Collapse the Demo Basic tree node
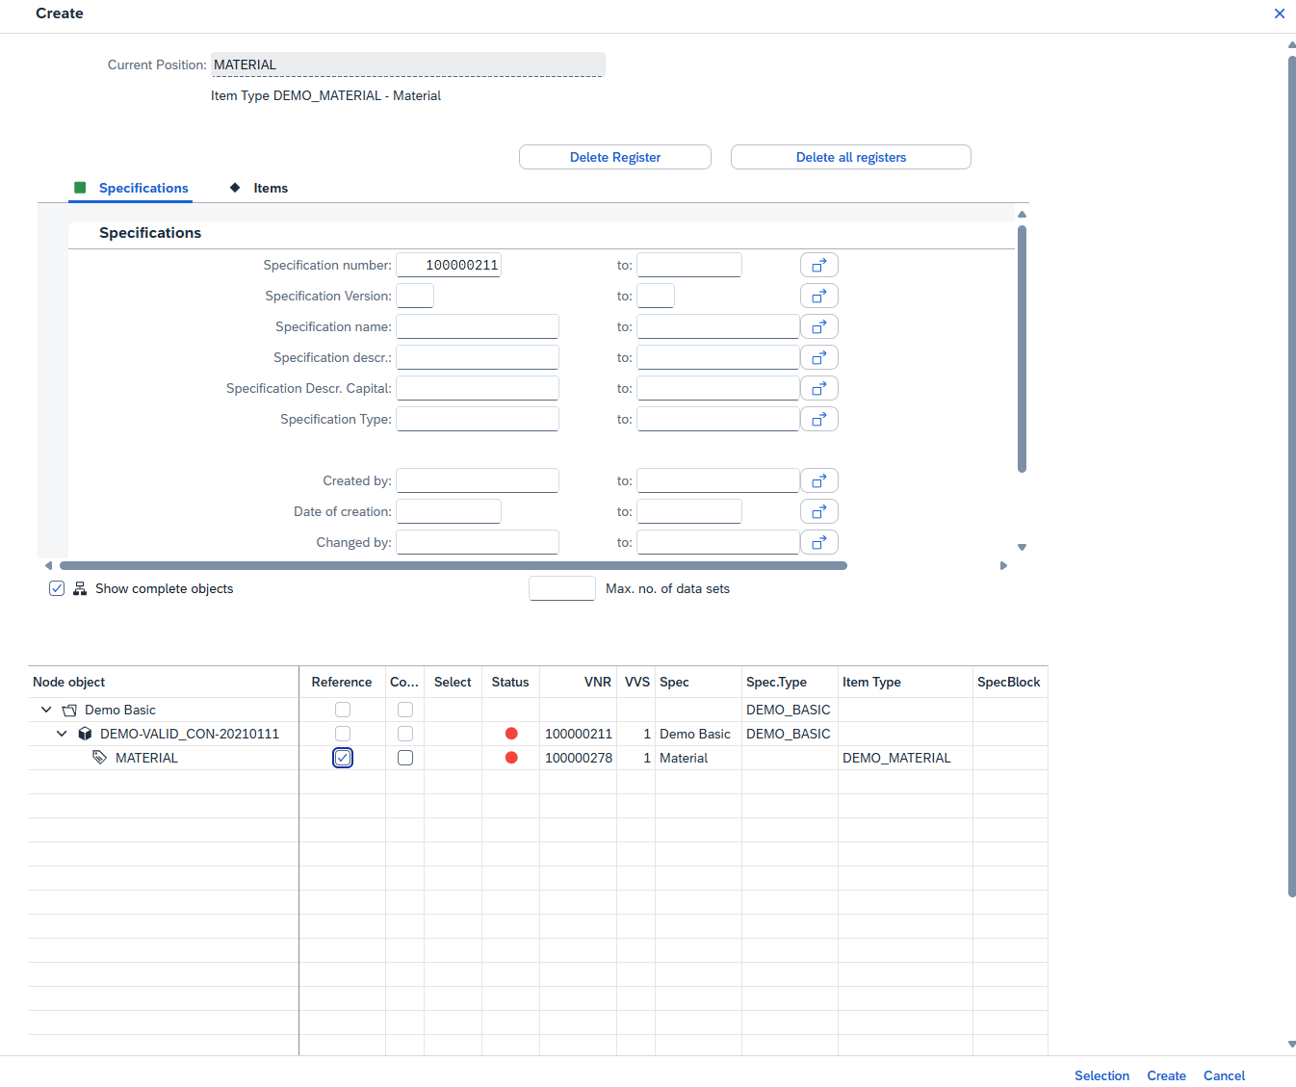The height and width of the screenshot is (1087, 1296). tap(46, 710)
